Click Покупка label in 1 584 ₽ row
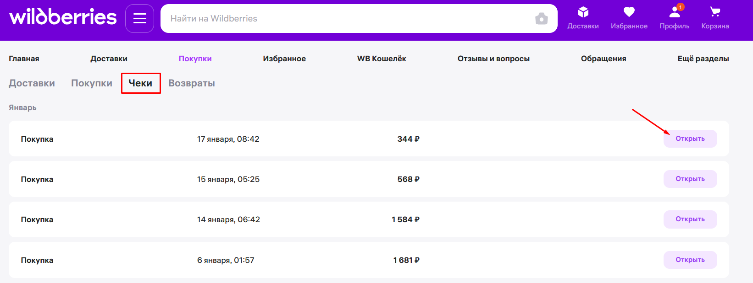The height and width of the screenshot is (283, 753). pos(37,219)
